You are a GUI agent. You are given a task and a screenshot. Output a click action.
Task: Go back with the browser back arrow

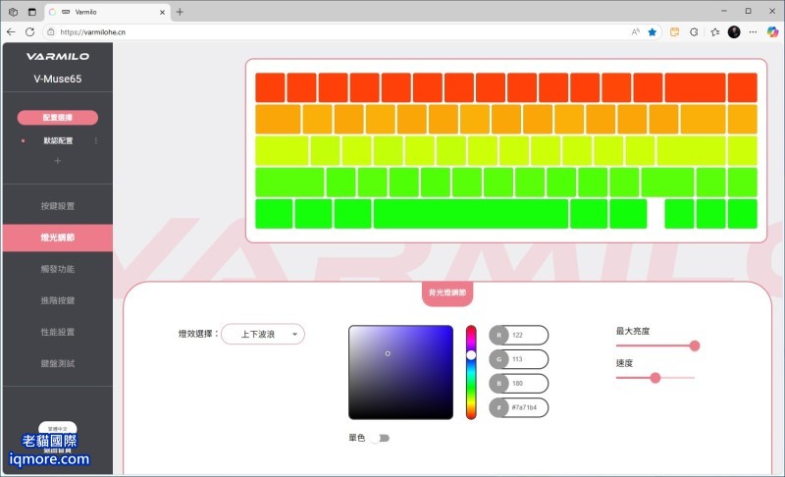pos(11,32)
